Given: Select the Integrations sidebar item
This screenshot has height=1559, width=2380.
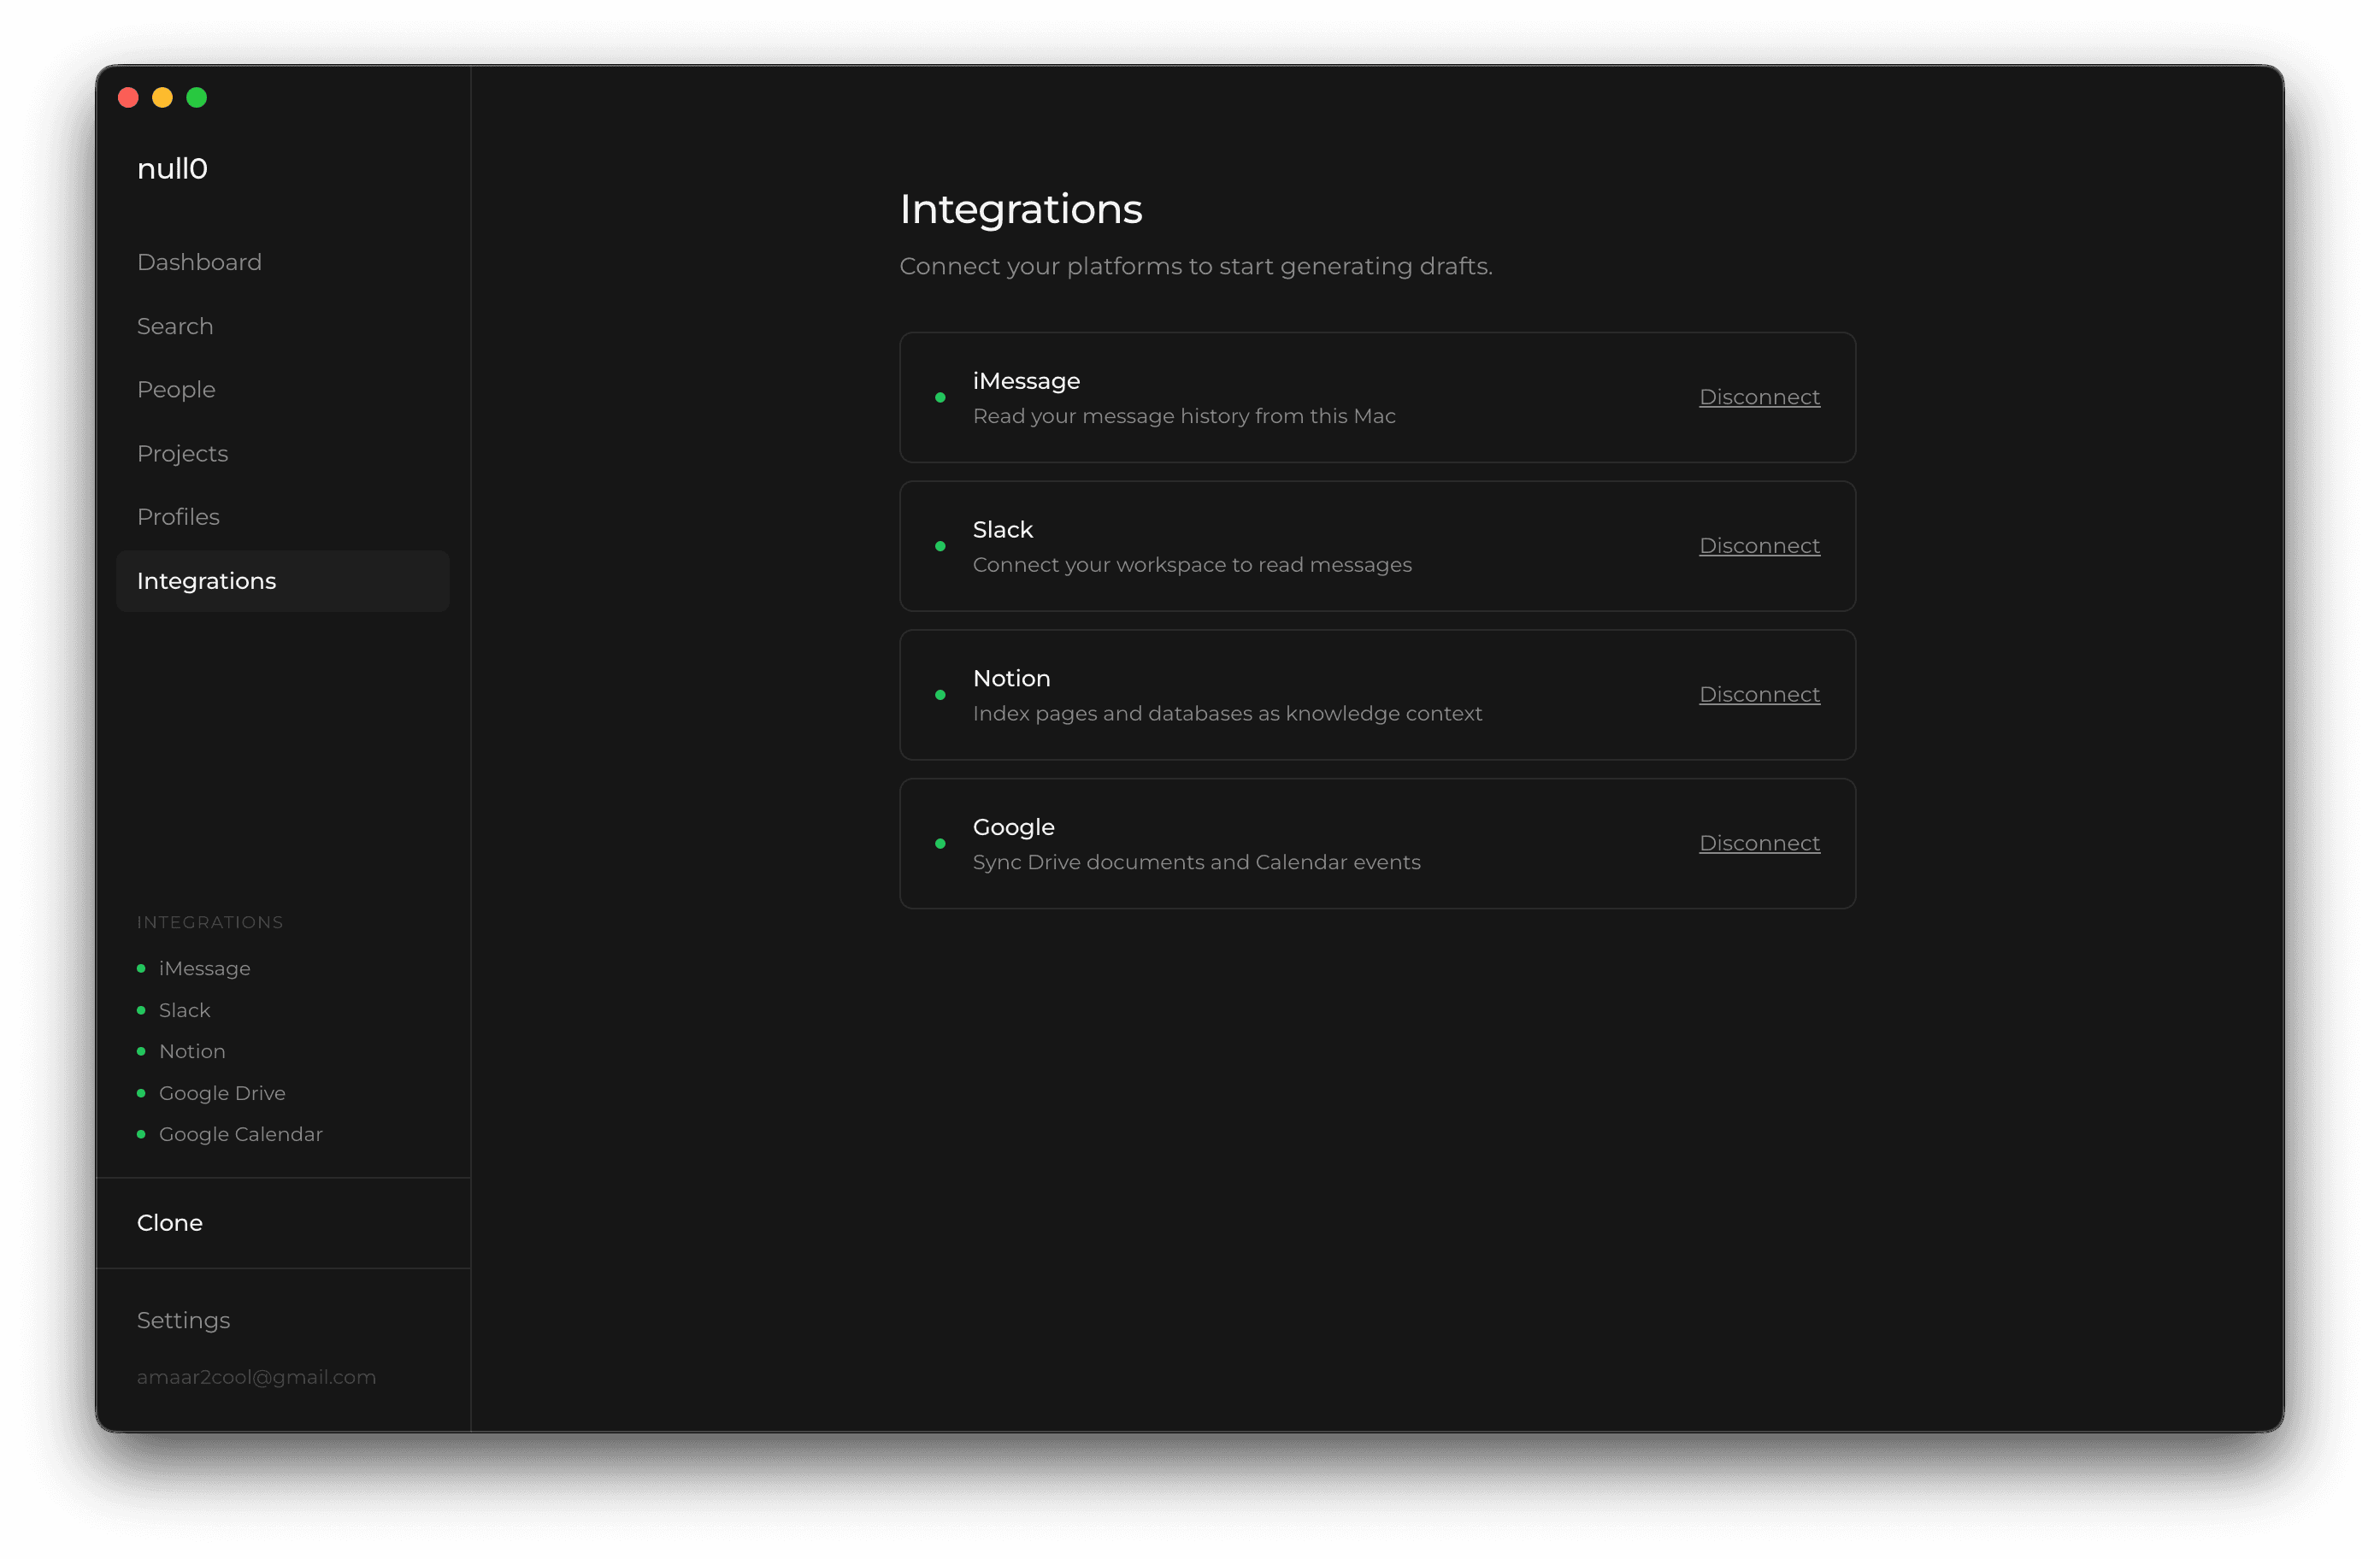Looking at the screenshot, I should (x=206, y=580).
